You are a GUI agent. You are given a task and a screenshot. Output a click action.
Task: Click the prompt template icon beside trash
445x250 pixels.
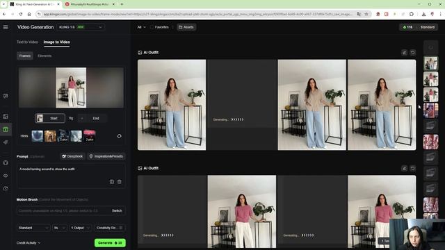click(x=112, y=182)
